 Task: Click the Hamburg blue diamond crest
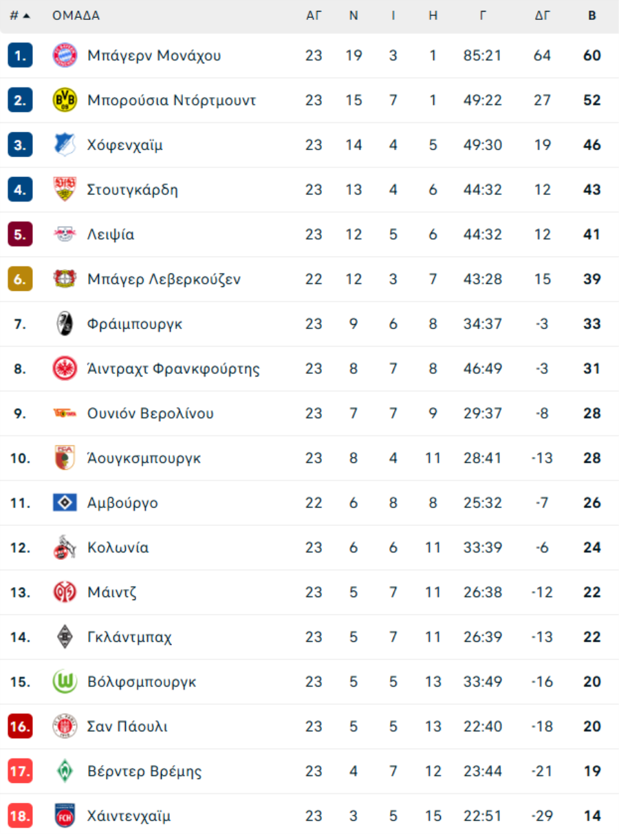coord(65,503)
